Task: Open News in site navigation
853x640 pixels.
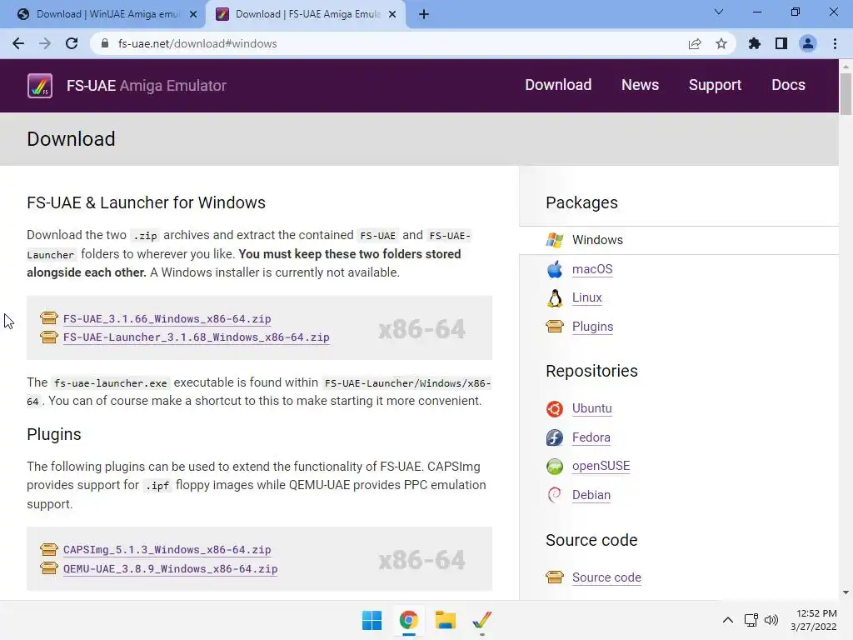Action: click(x=641, y=85)
